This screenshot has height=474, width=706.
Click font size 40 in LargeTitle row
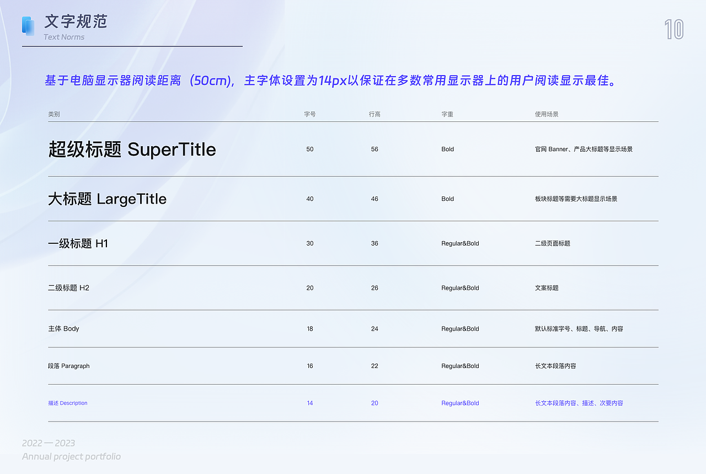tap(310, 199)
